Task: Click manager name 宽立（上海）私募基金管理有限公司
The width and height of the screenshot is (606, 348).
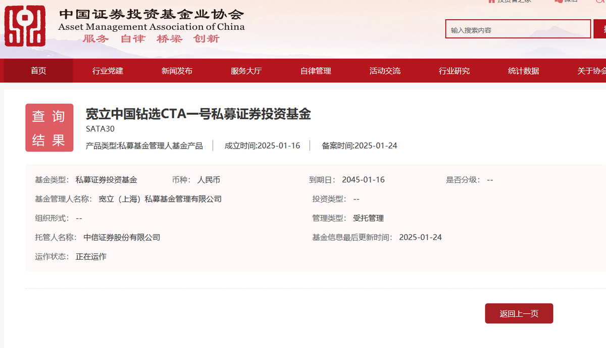Action: point(160,199)
